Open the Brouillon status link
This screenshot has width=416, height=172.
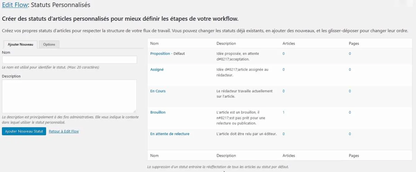[x=158, y=113]
